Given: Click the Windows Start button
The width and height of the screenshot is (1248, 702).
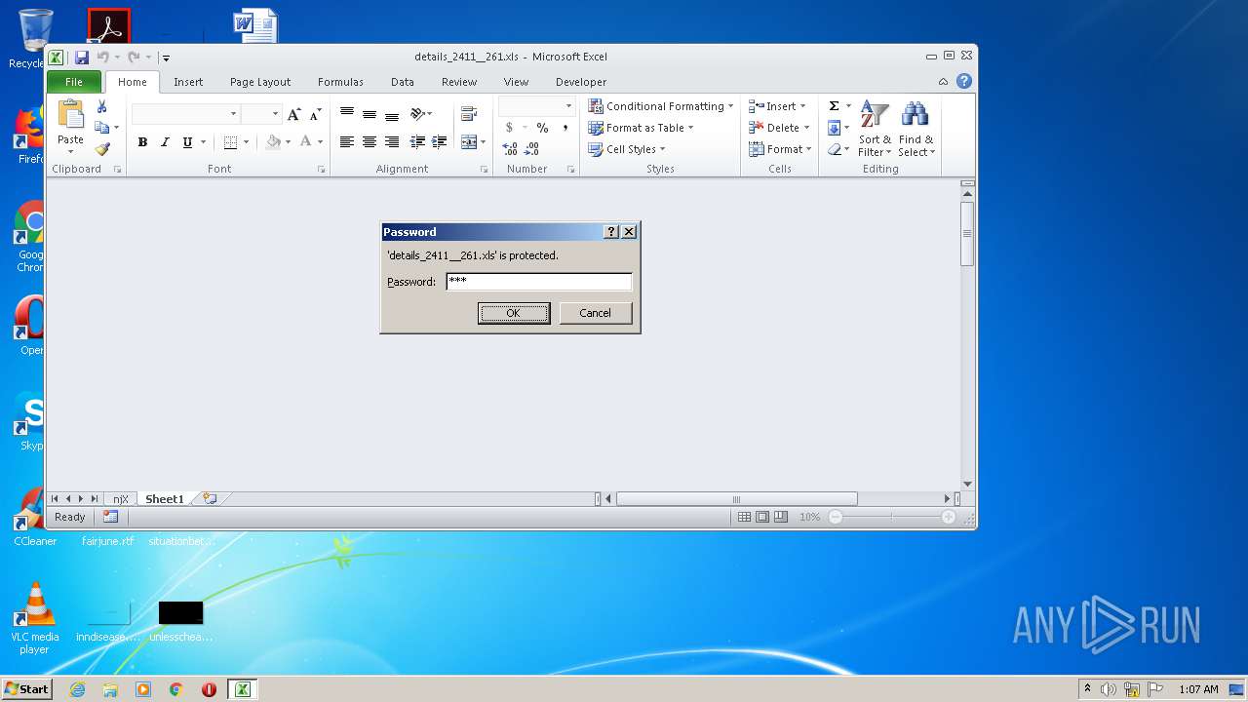Looking at the screenshot, I should coord(27,689).
